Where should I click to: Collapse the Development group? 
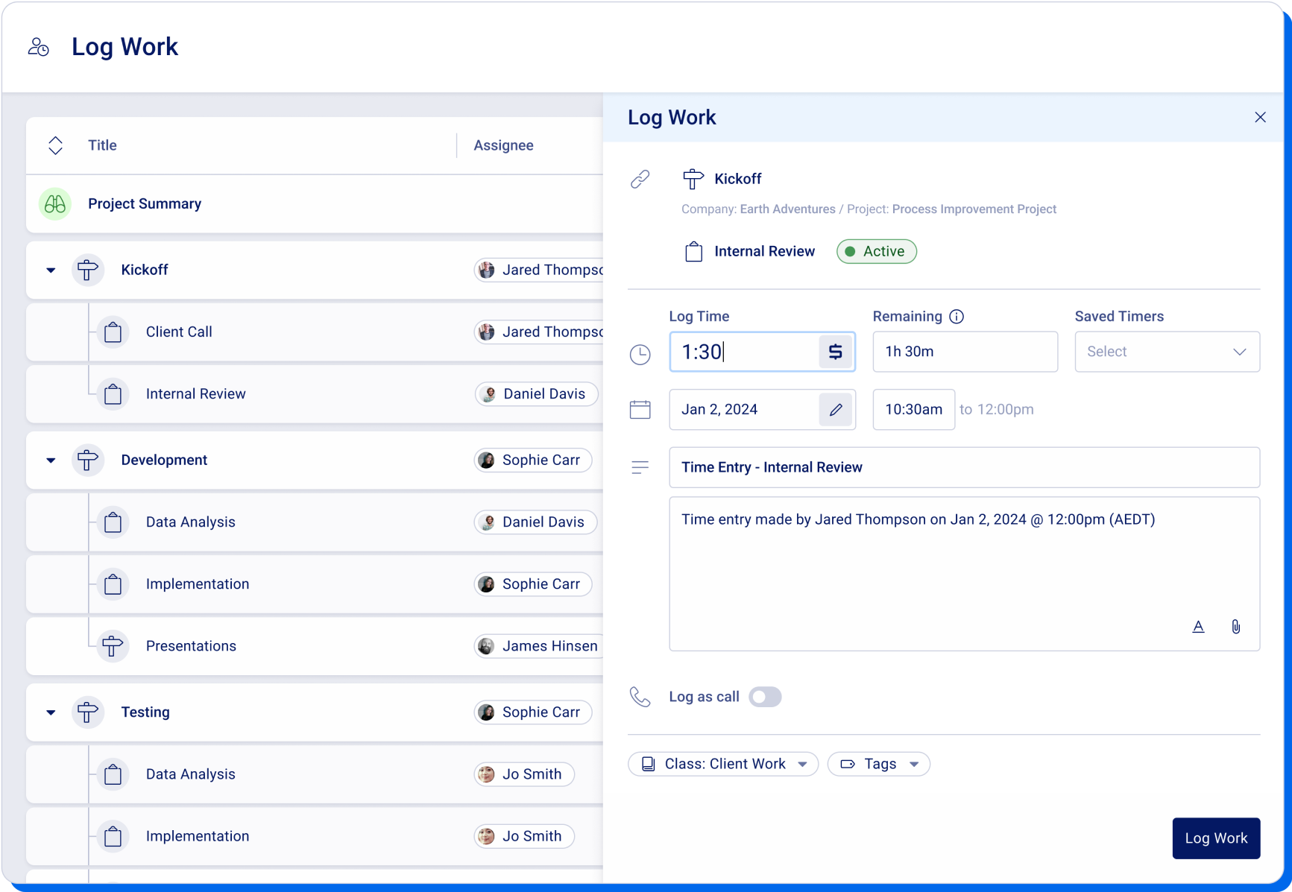pos(51,461)
